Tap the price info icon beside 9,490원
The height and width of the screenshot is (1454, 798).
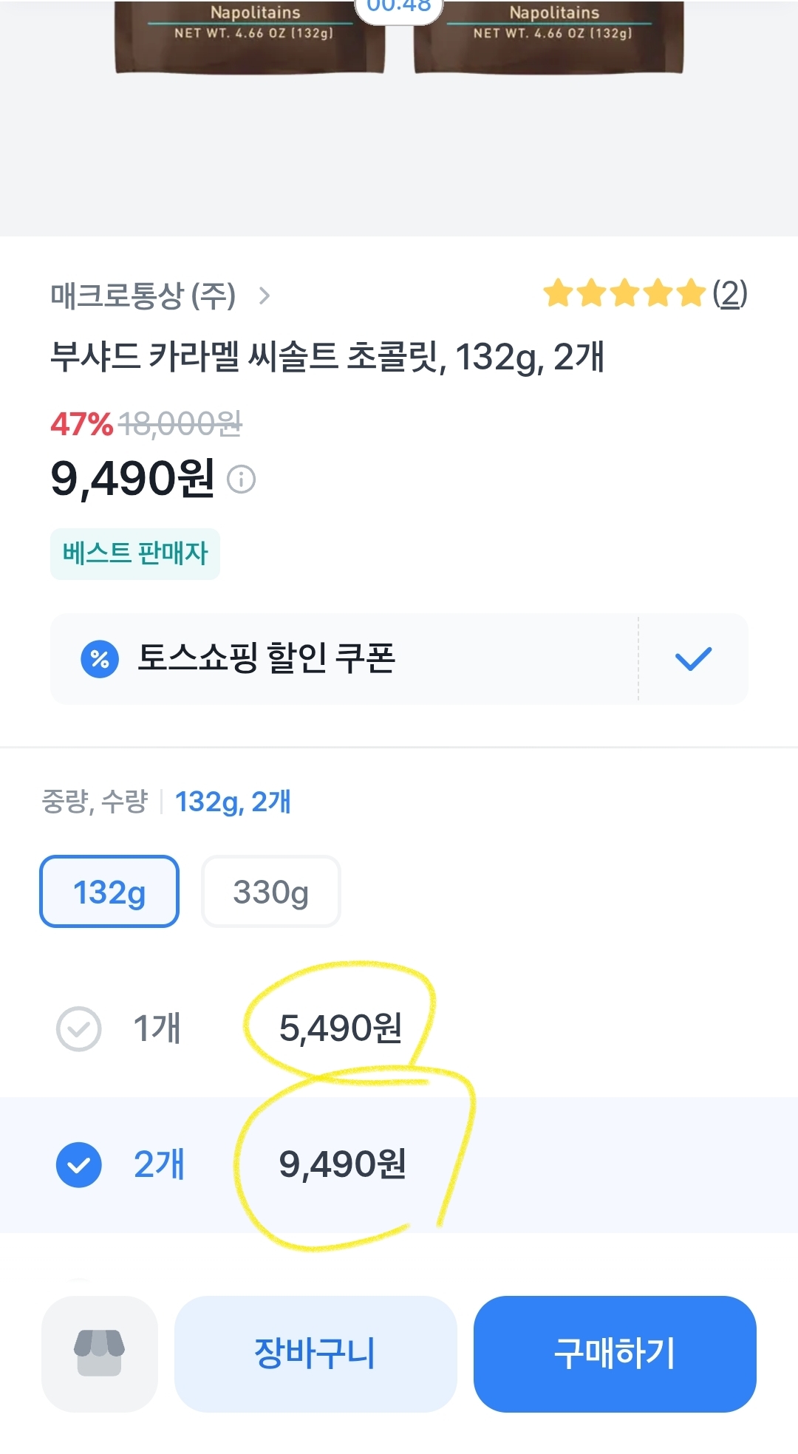(x=241, y=479)
